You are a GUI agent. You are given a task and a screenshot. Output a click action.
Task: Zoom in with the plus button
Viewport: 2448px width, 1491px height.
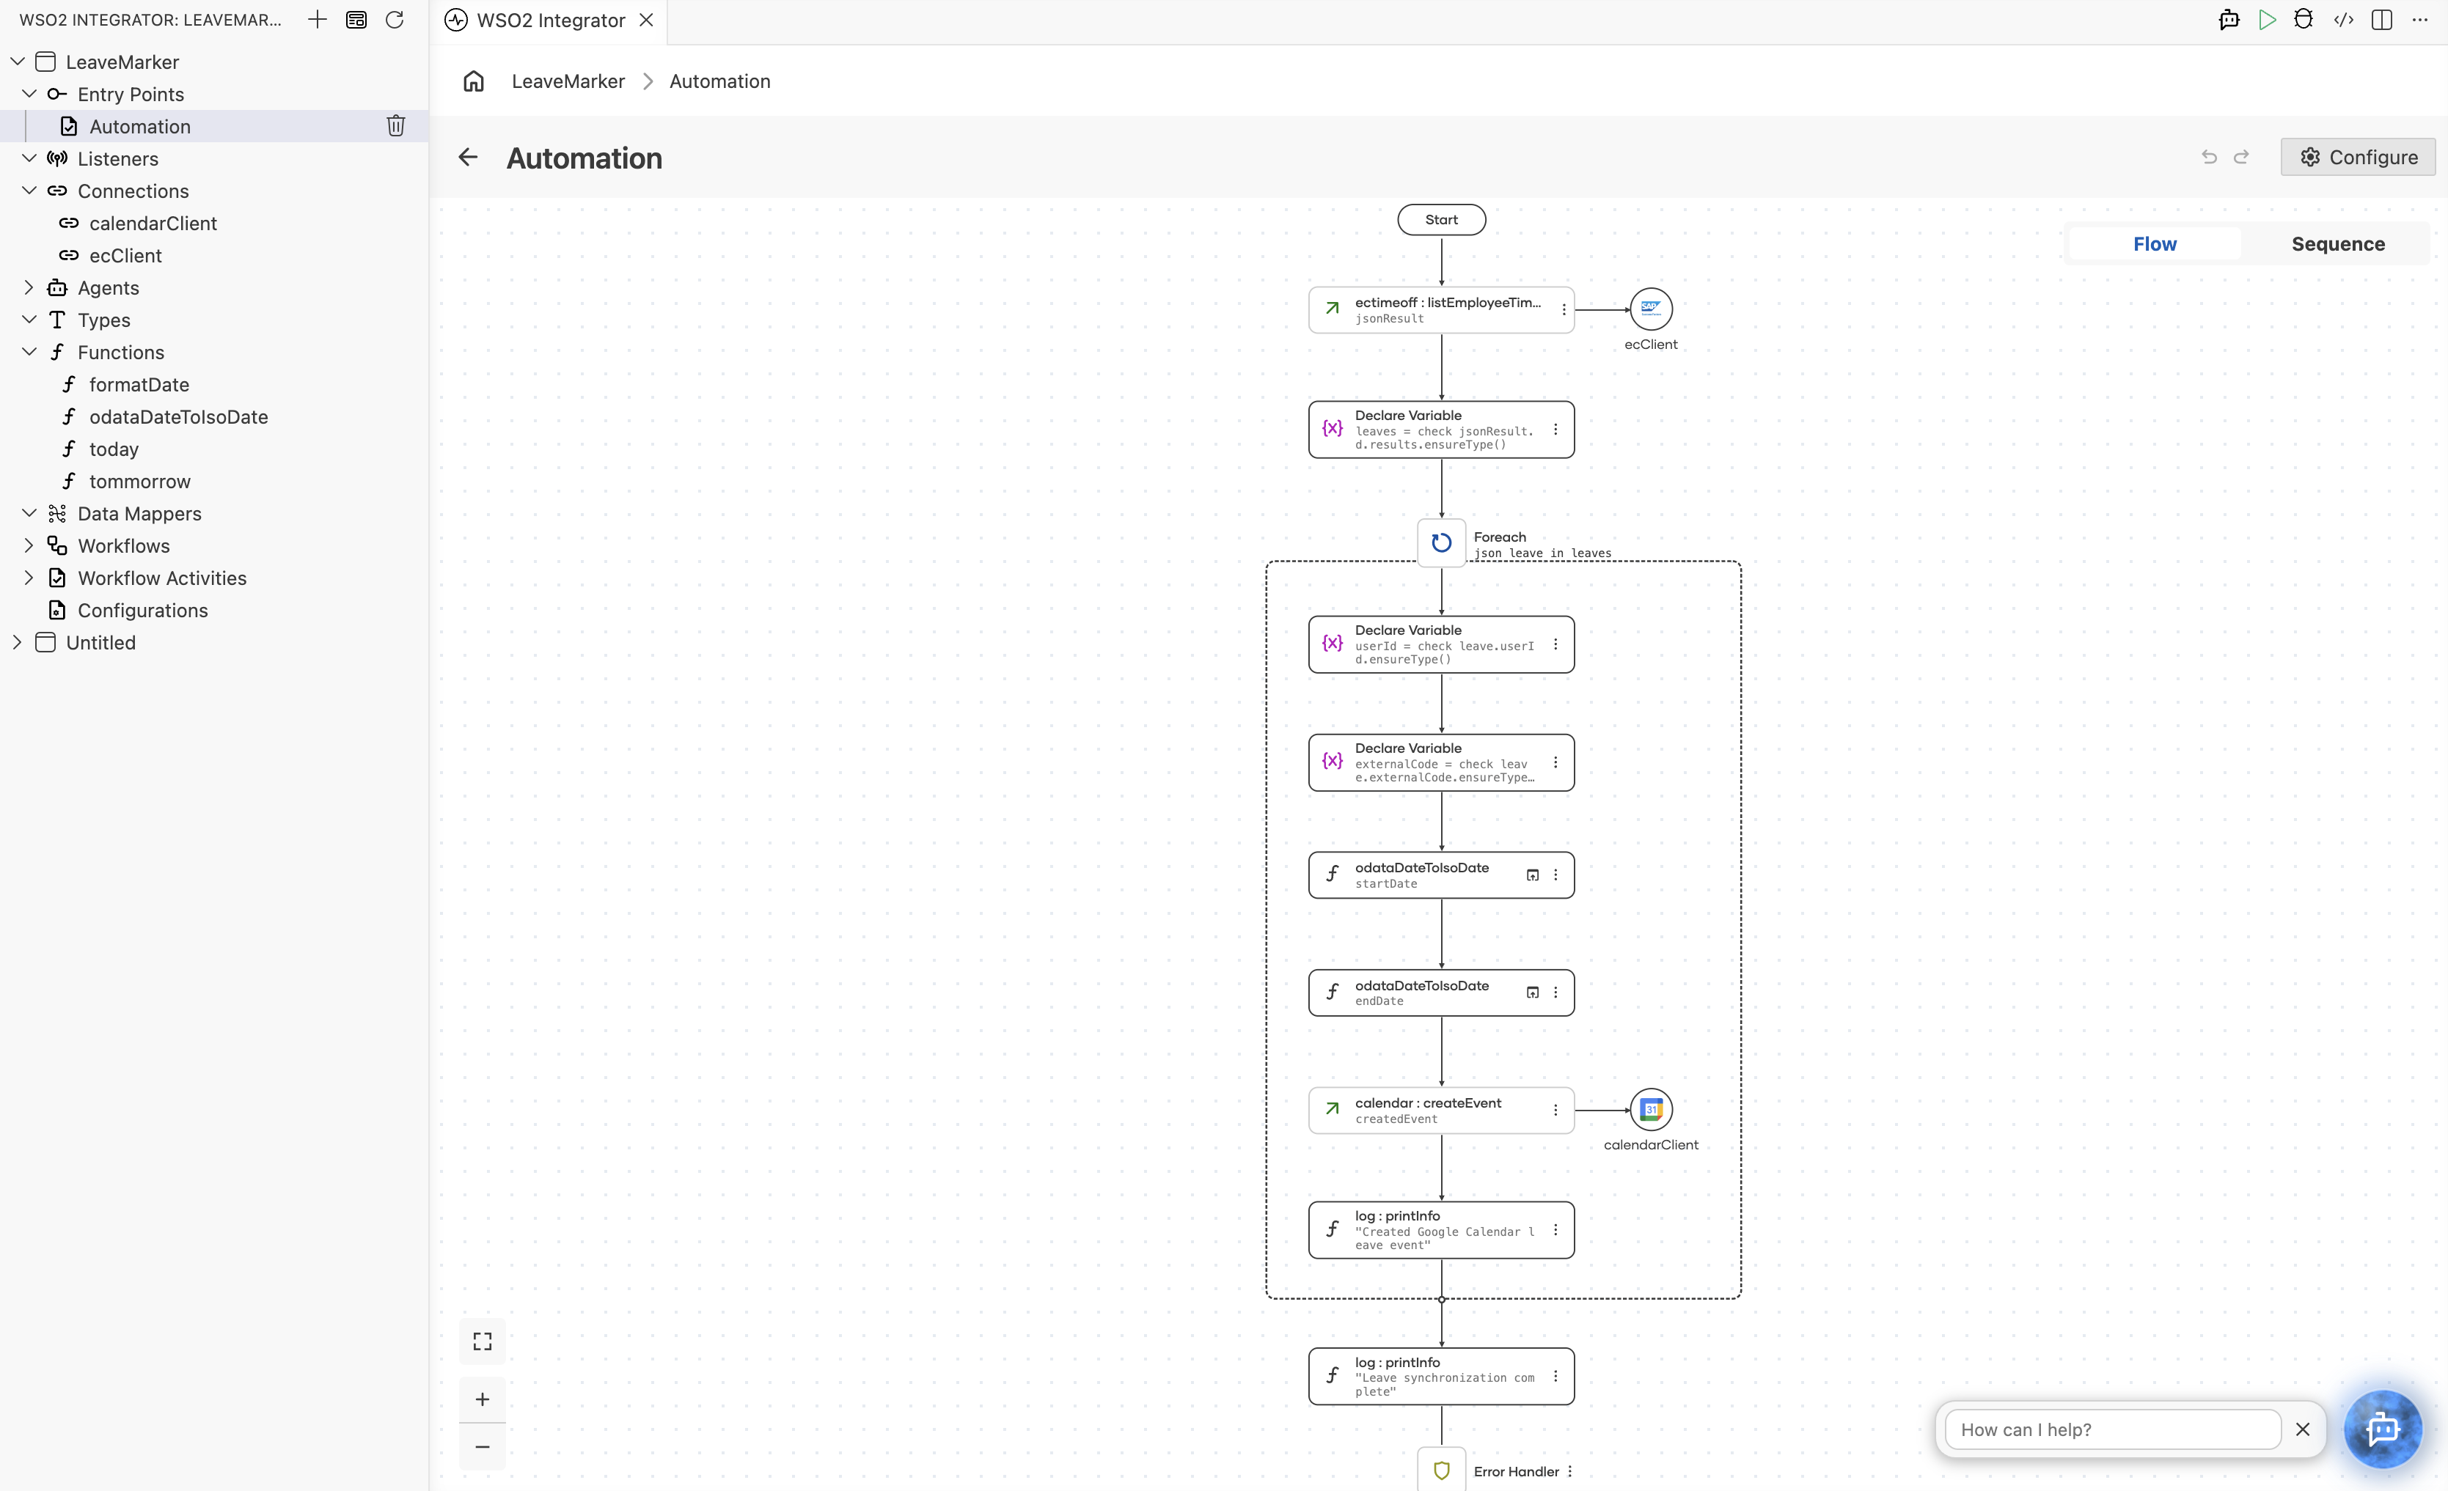pyautogui.click(x=483, y=1399)
